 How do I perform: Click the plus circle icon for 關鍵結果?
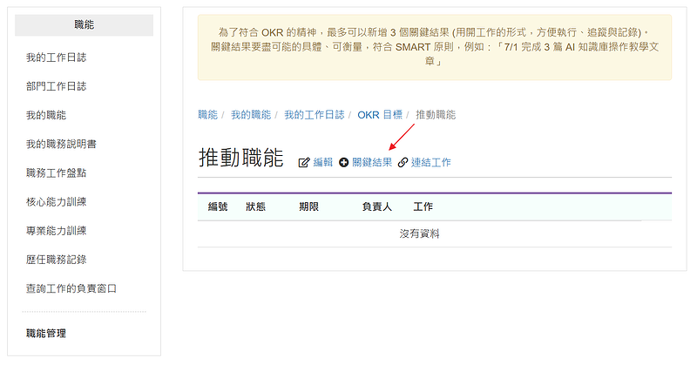pos(344,163)
